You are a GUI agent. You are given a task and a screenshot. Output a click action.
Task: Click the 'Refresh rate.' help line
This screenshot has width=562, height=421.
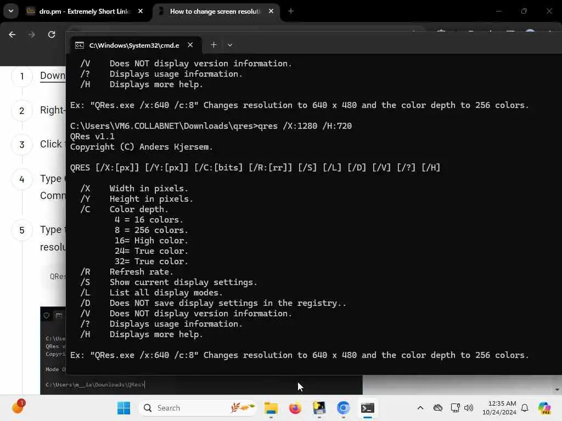[141, 272]
